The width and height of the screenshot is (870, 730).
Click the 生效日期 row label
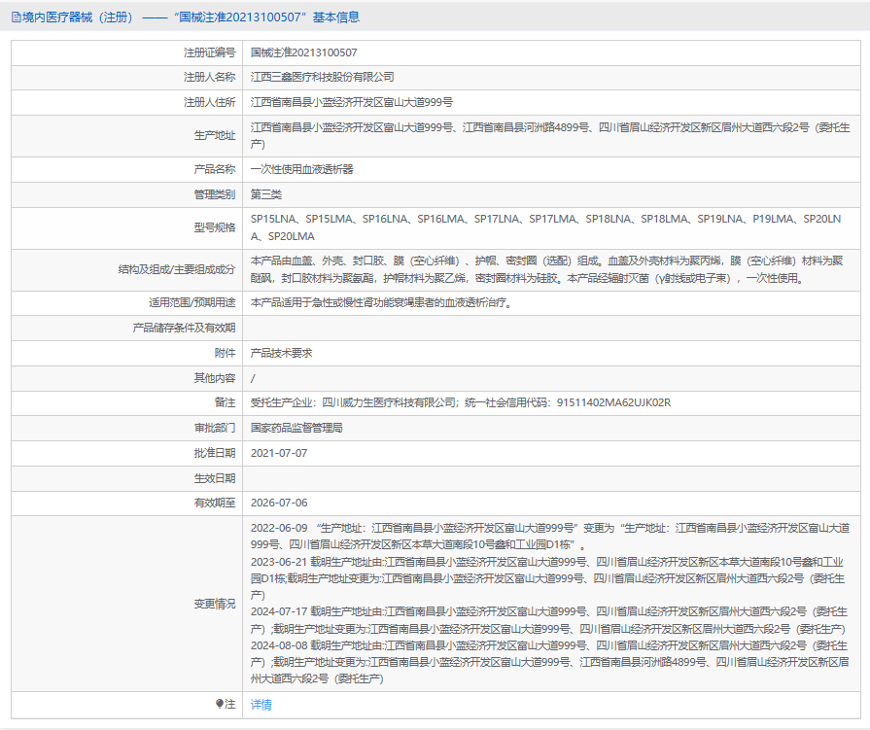214,478
